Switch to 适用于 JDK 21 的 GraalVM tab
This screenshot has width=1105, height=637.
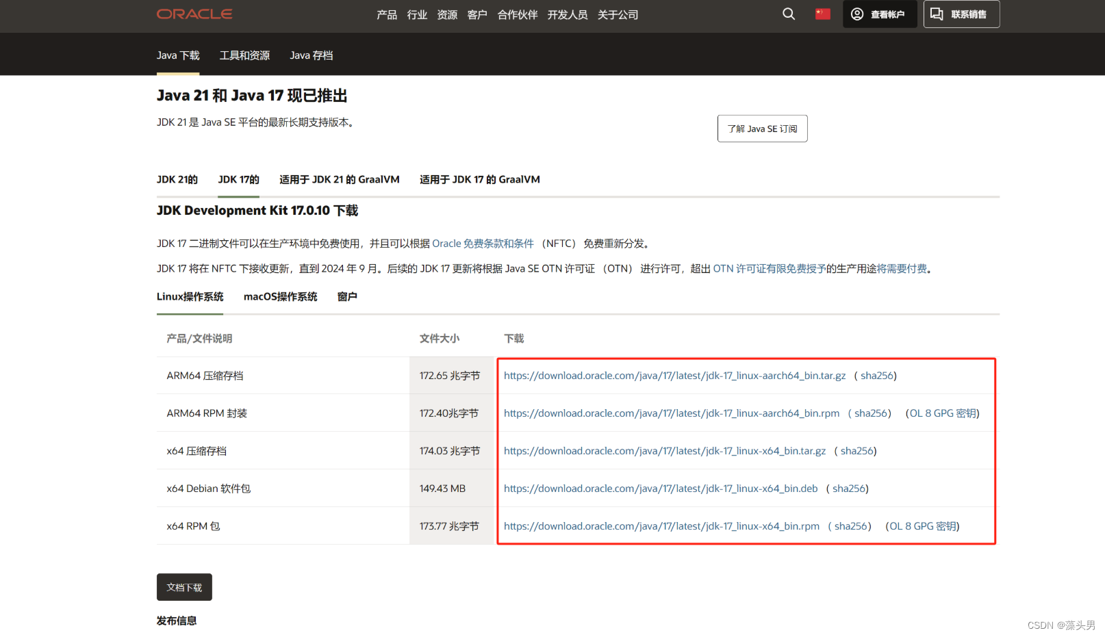pos(340,179)
